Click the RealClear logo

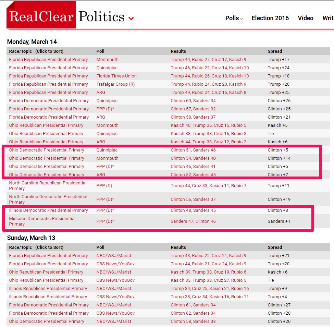click(x=41, y=15)
